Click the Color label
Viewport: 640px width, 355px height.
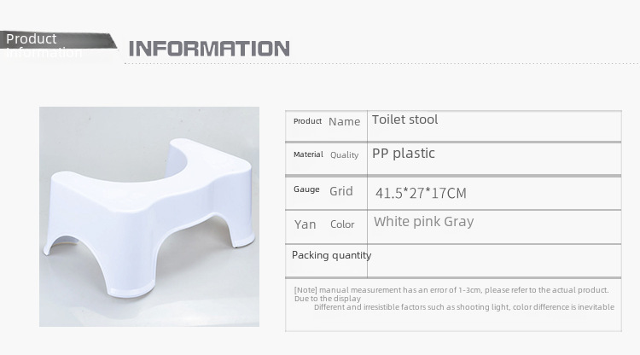pos(342,224)
